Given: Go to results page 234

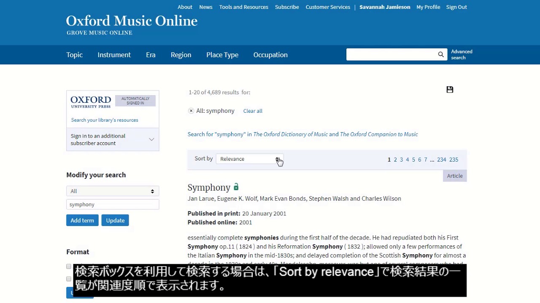Looking at the screenshot, I should click(x=442, y=159).
